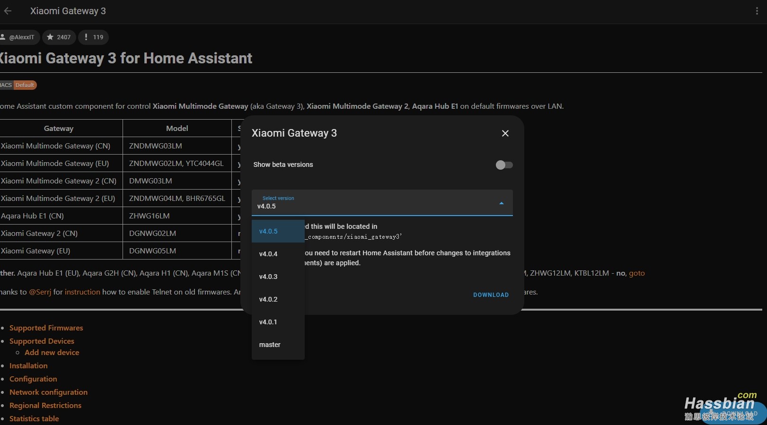Click the 2407 stars chip
This screenshot has width=767, height=425.
click(x=59, y=37)
